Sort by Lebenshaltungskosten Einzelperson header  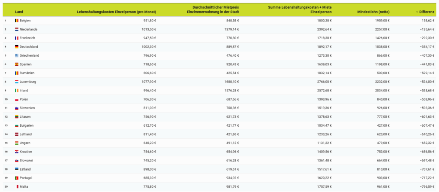tap(116, 12)
